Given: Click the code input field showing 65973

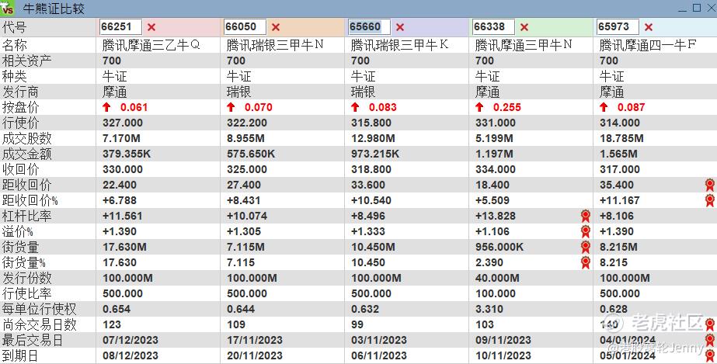Looking at the screenshot, I should coord(618,27).
